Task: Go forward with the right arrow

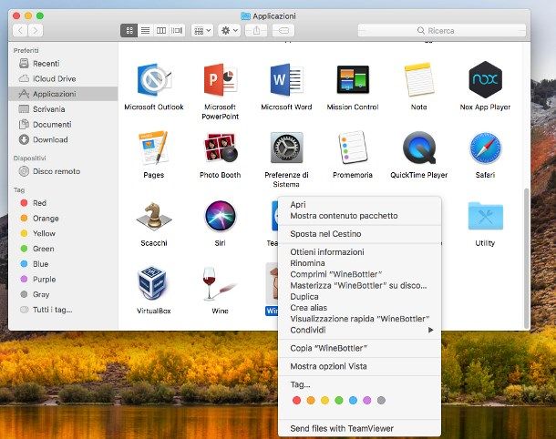Action: click(36, 30)
